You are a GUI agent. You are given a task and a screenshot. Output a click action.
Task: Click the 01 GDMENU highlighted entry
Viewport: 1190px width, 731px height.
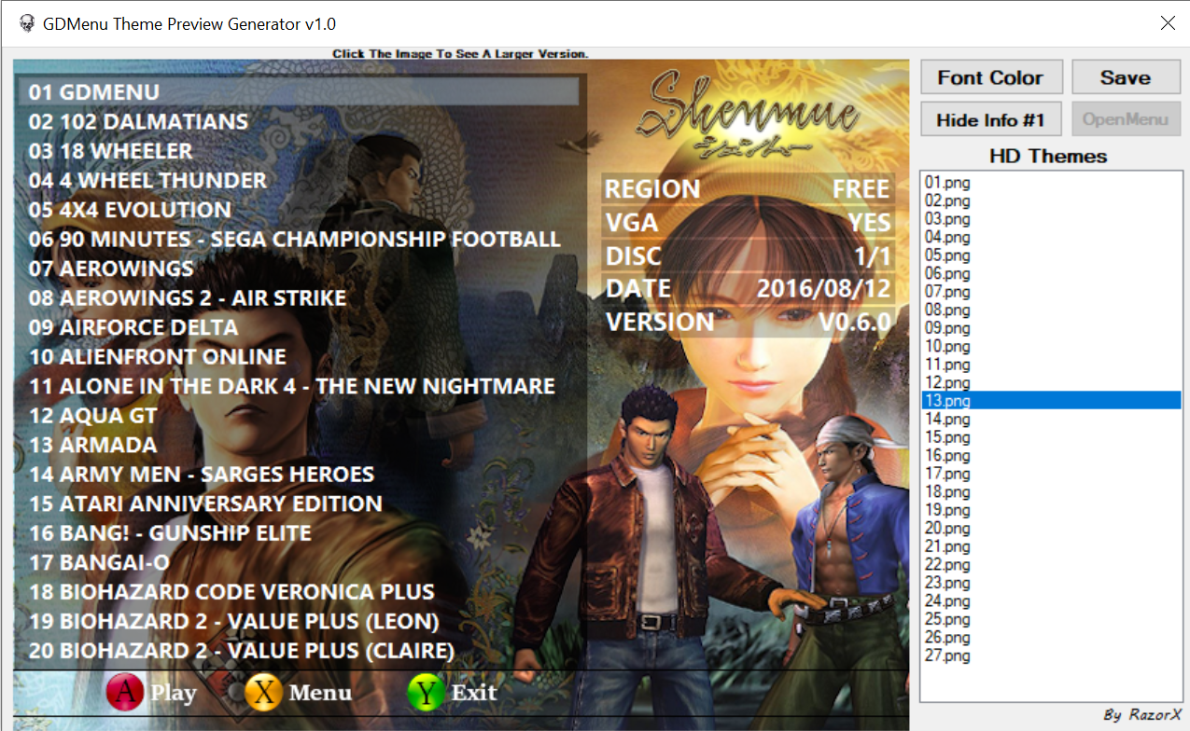[299, 91]
